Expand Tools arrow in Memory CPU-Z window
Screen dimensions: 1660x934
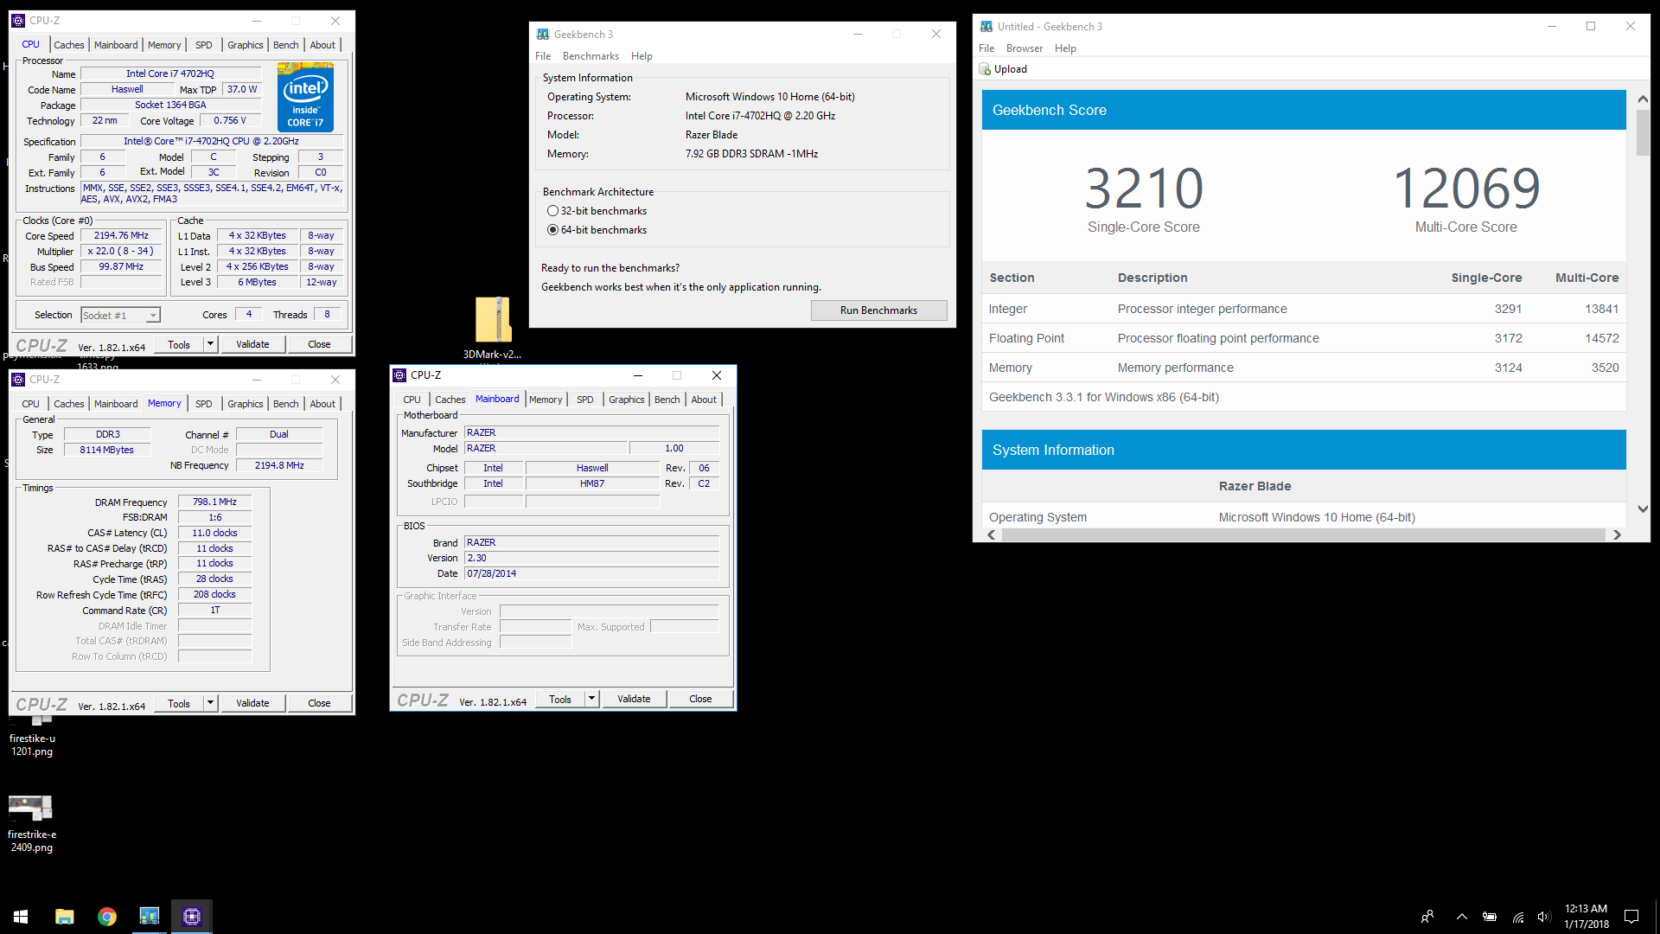[x=210, y=703]
